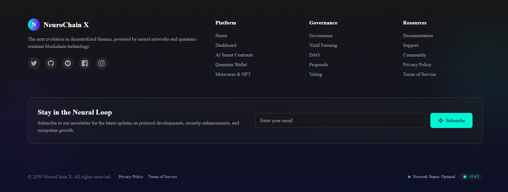Open the Yield Farming link

(x=323, y=45)
